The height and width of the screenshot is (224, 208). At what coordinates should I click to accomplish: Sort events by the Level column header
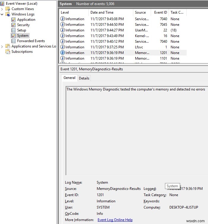click(74, 12)
